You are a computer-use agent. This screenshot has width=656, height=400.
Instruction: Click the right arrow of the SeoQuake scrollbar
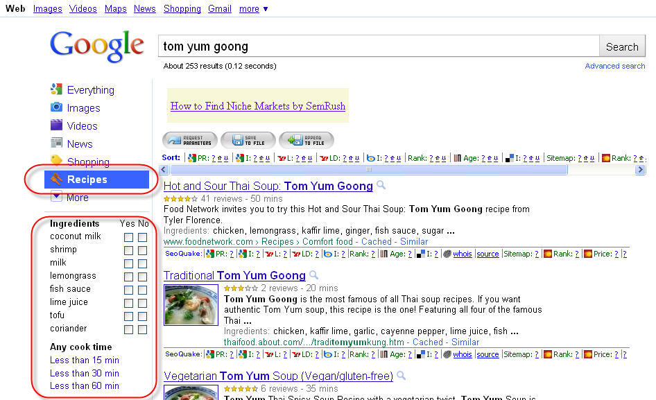[640, 169]
